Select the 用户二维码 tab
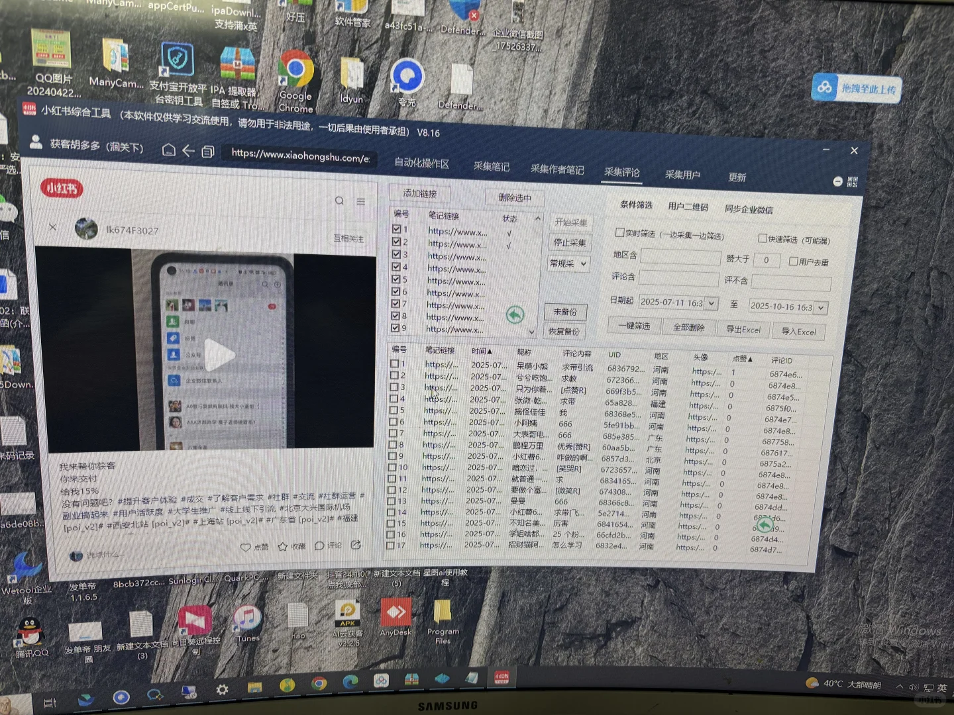This screenshot has width=954, height=715. click(687, 208)
